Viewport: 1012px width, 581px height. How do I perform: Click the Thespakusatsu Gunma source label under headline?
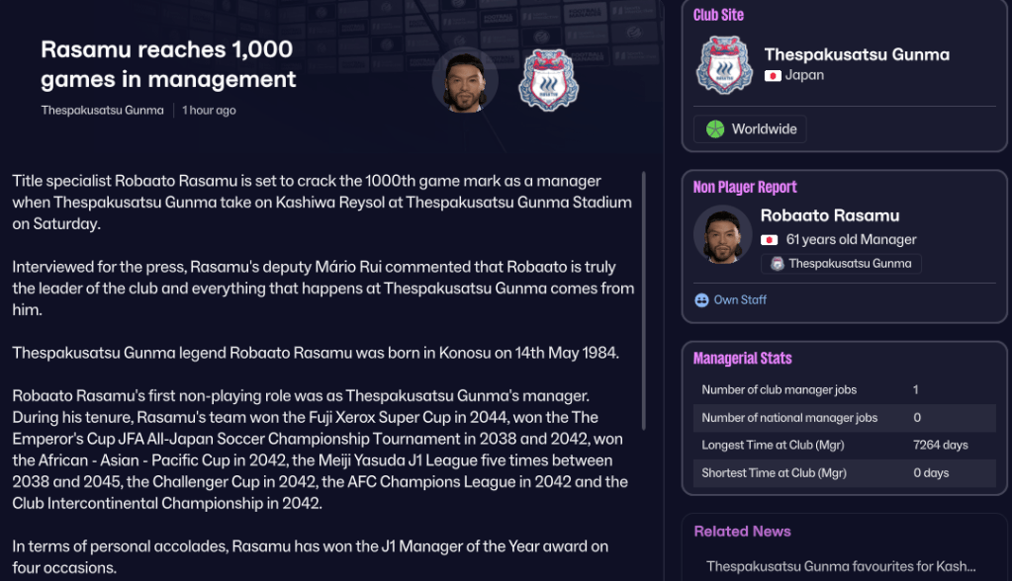pos(102,111)
